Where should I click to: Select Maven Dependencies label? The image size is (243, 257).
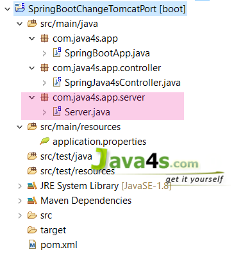tap(86, 201)
